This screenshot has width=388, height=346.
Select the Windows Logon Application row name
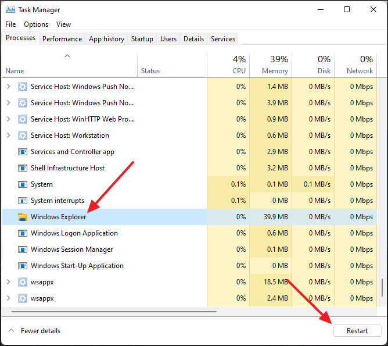(74, 233)
